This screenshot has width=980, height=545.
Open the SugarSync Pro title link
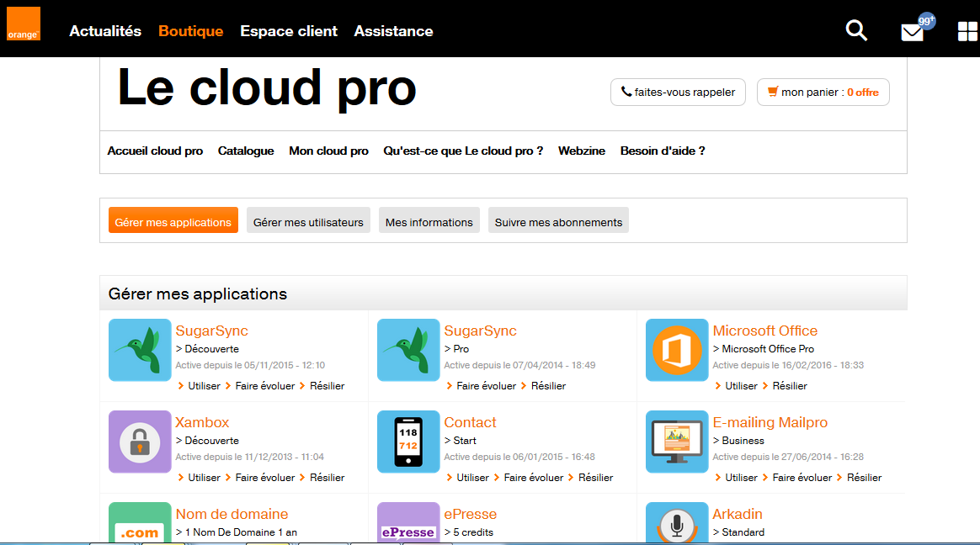481,331
